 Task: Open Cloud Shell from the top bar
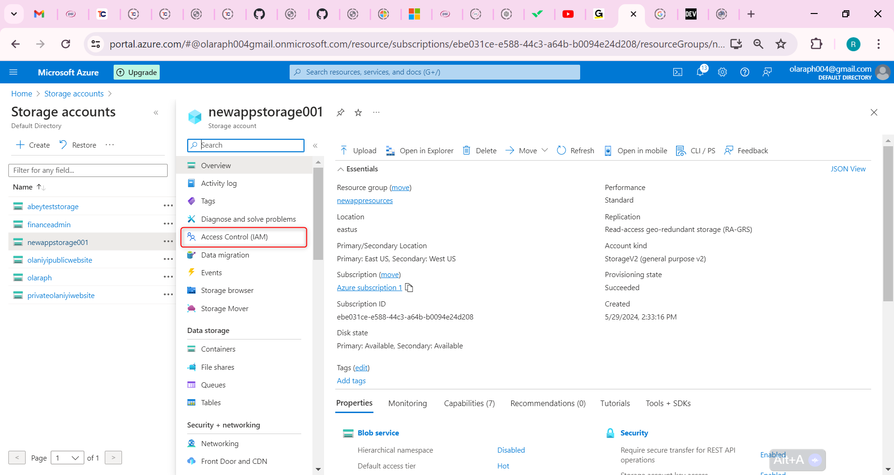pos(678,72)
